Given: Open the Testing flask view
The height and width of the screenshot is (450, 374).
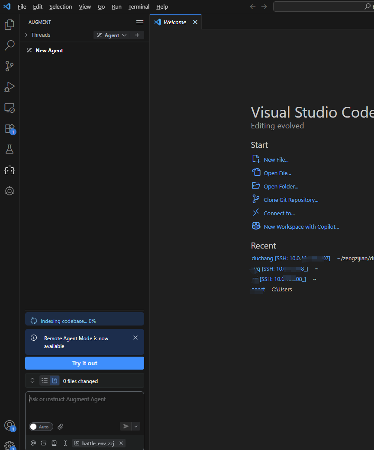Looking at the screenshot, I should coord(10,149).
